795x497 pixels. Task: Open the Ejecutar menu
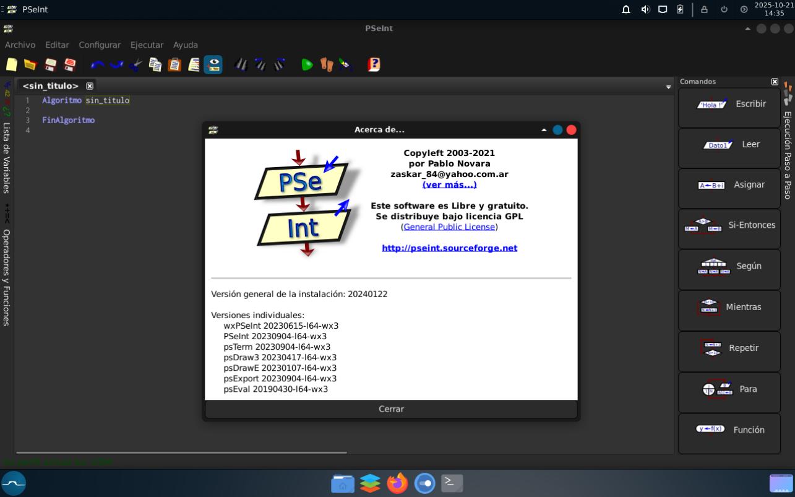pyautogui.click(x=147, y=45)
